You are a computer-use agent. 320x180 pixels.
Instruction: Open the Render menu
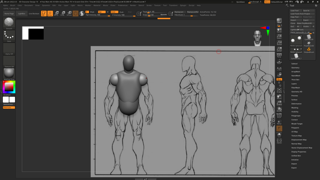point(133,5)
